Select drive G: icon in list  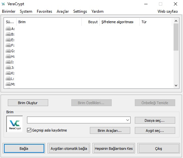point(8,51)
